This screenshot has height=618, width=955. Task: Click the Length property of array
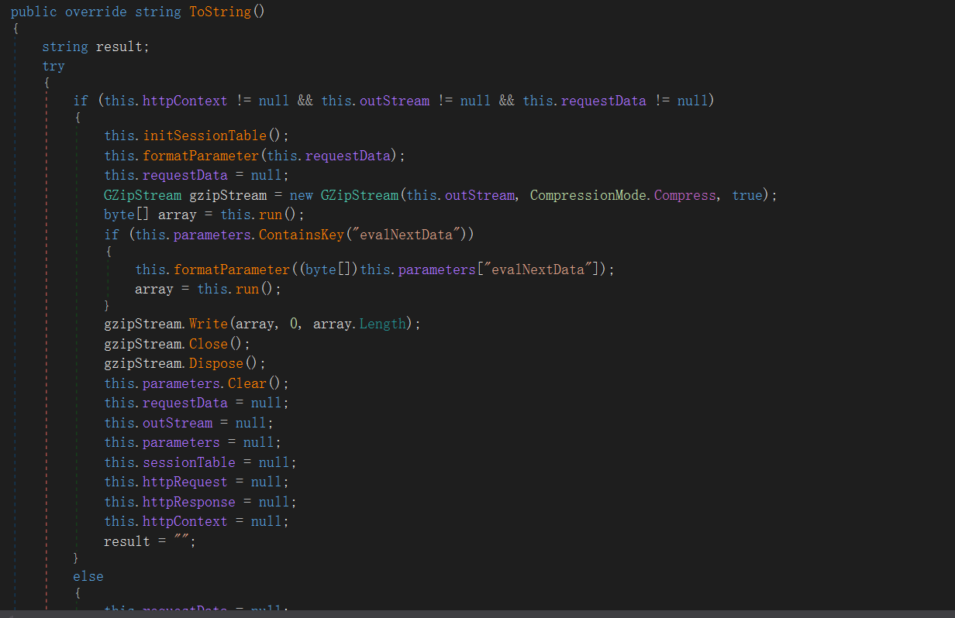click(x=382, y=324)
